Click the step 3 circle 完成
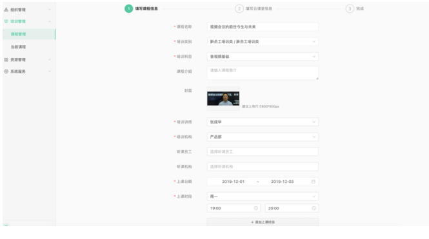Image resolution: width=429 pixels, height=239 pixels. [x=350, y=9]
